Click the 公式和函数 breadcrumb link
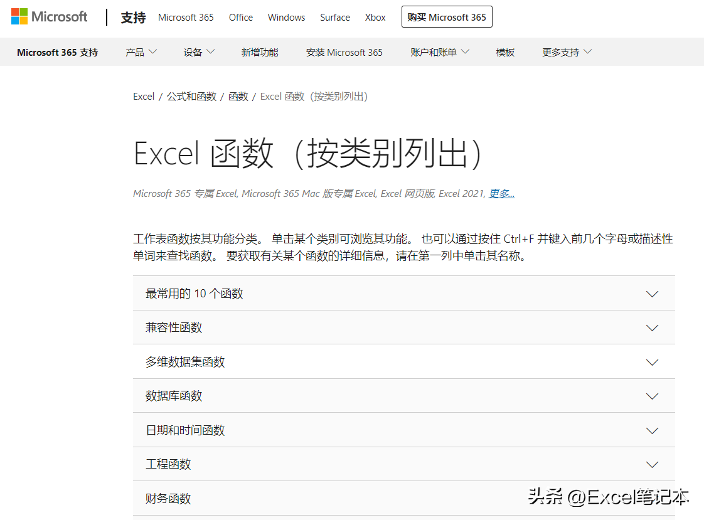 (x=192, y=97)
